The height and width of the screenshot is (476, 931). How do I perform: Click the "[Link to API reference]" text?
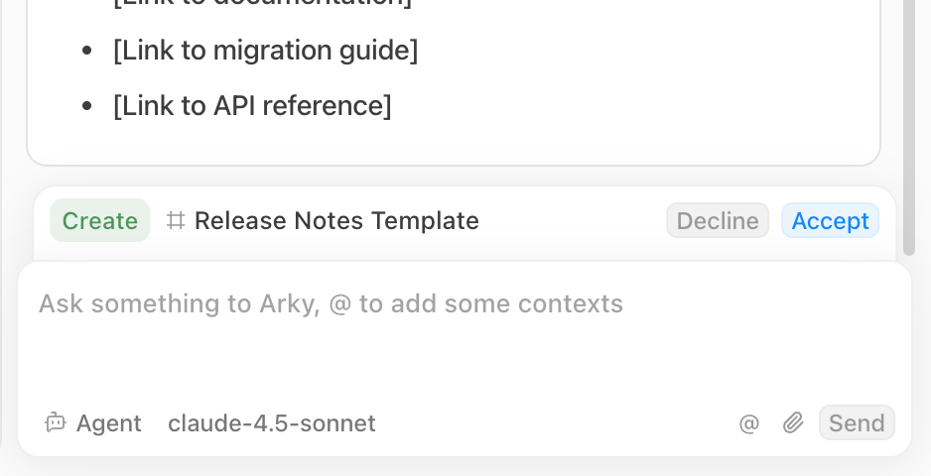(x=252, y=105)
